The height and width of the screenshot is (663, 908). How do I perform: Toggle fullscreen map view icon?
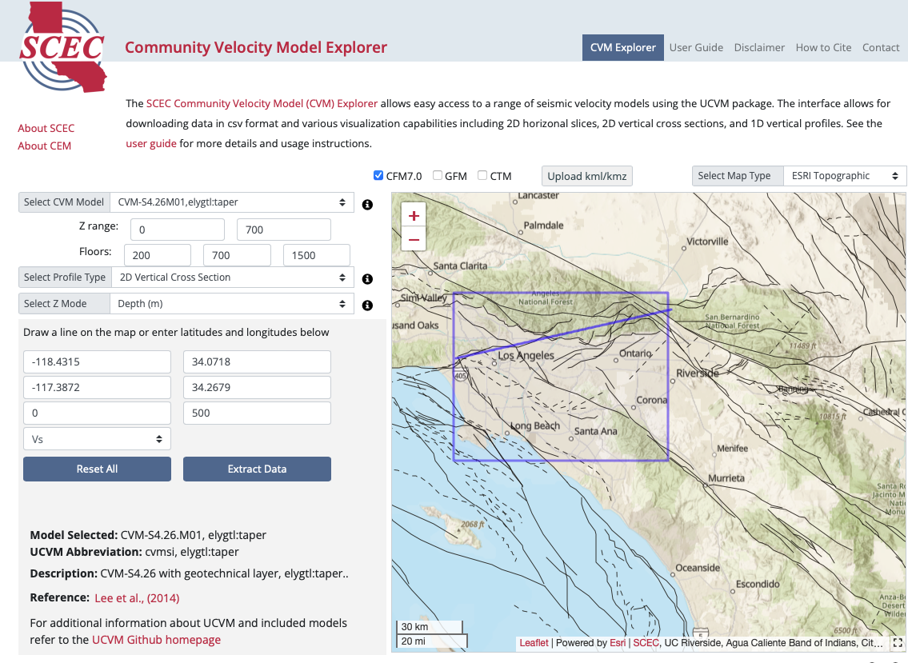point(898,643)
